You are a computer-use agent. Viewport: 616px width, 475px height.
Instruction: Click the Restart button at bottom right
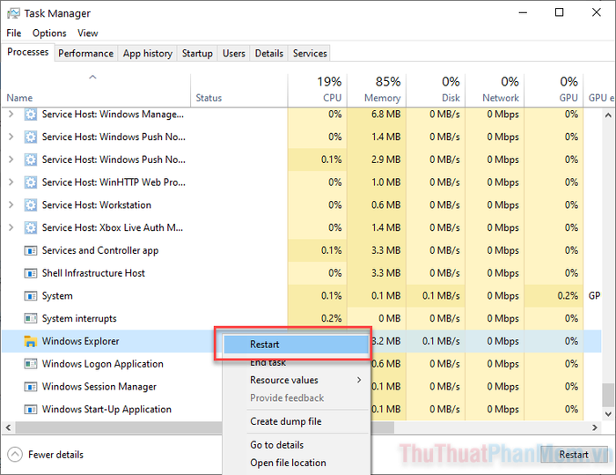[x=574, y=455]
